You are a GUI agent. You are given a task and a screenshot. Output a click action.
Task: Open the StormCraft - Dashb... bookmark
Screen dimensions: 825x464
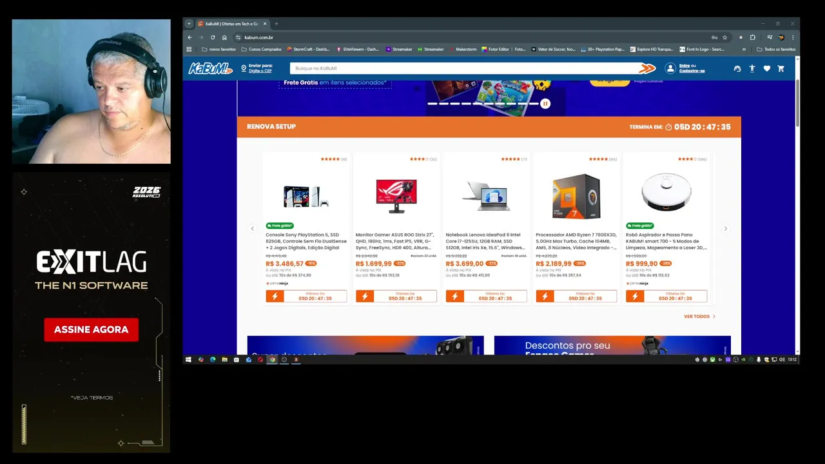tap(308, 49)
